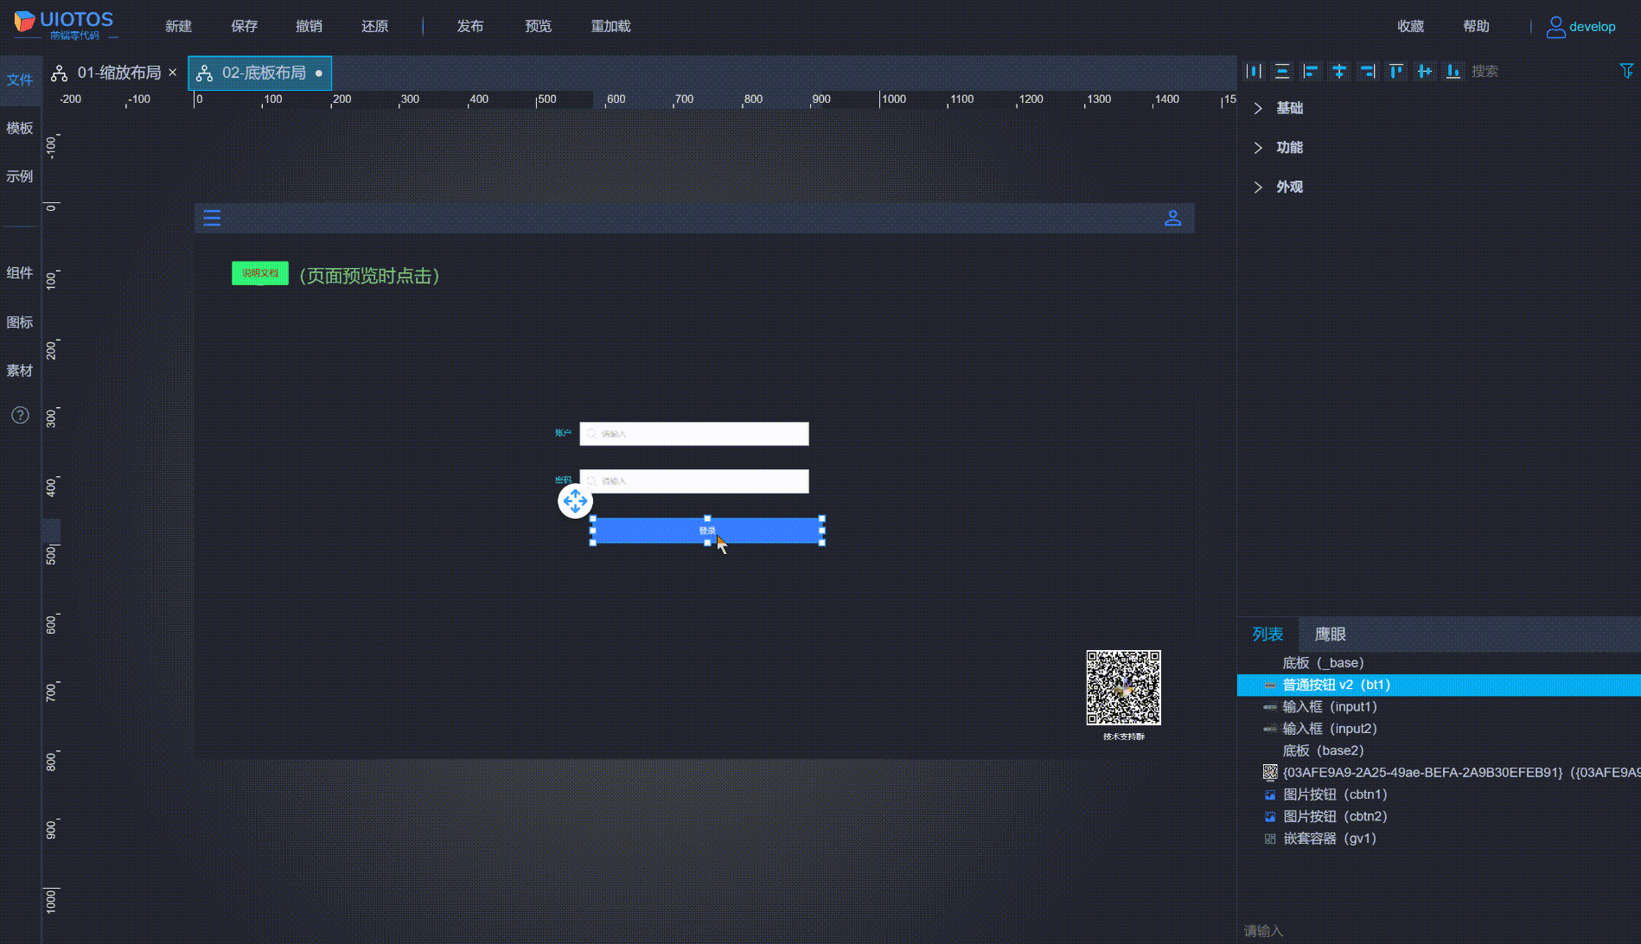Click the align top icon
Screen dimensions: 1641x944
click(1396, 71)
